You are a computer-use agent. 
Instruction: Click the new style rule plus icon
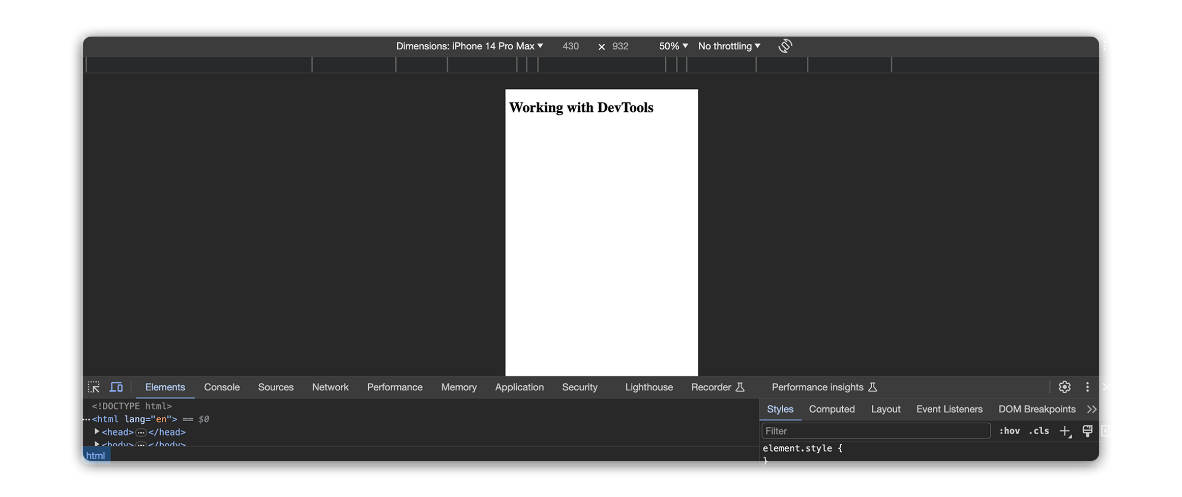tap(1065, 431)
